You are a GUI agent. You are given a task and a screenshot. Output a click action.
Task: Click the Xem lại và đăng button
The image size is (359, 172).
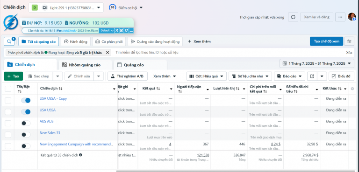pyautogui.click(x=316, y=17)
